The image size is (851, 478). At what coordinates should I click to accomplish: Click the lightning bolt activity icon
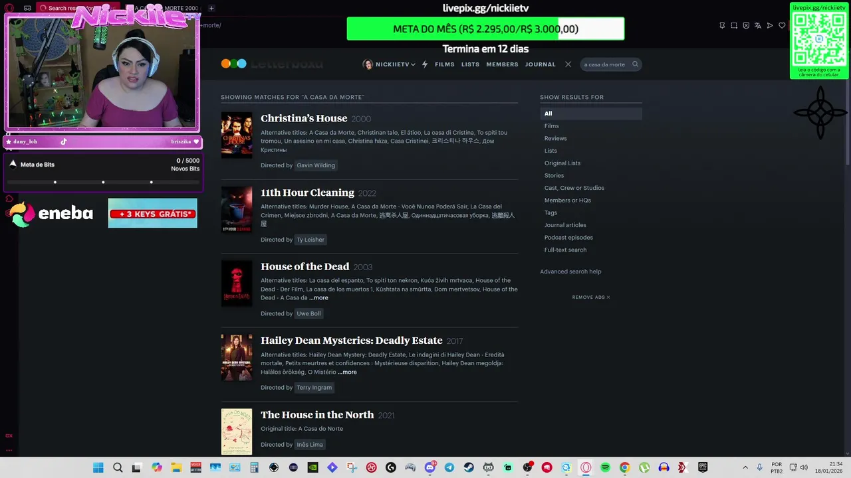pos(425,64)
